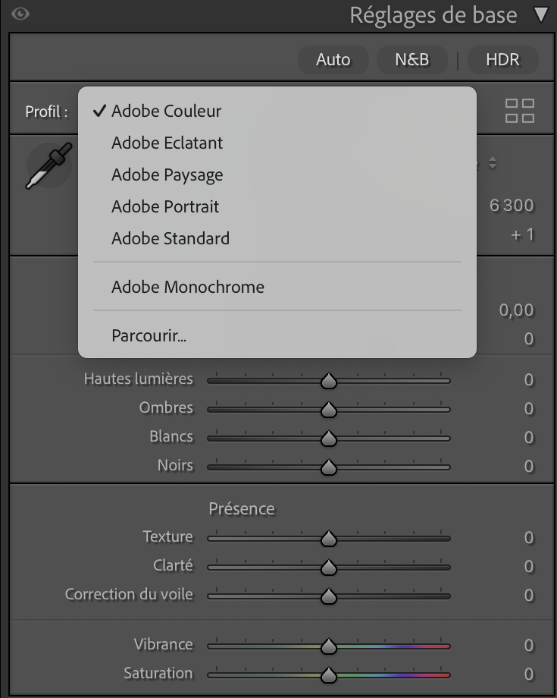Choose the Adobe Paysage profile
The width and height of the screenshot is (557, 698).
(167, 174)
